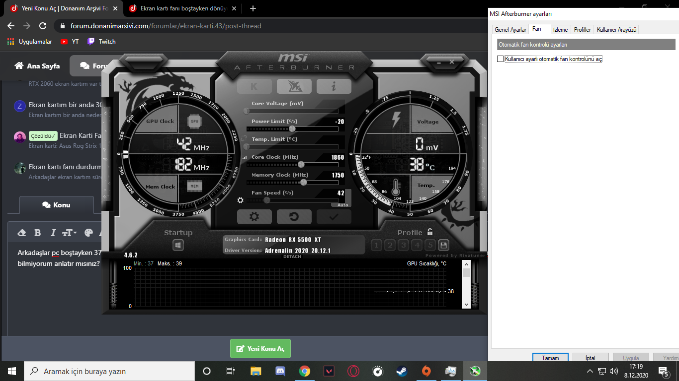This screenshot has width=679, height=381.
Task: Open Task View on the taskbar
Action: pyautogui.click(x=231, y=371)
